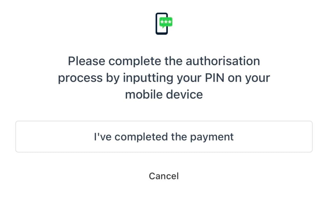Click the green speech bubble with asterisks
The image size is (328, 203).
[166, 22]
